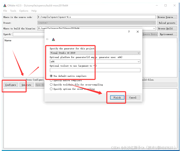Image resolution: width=180 pixels, height=151 pixels.
Task: Click the Finish button
Action: click(117, 98)
